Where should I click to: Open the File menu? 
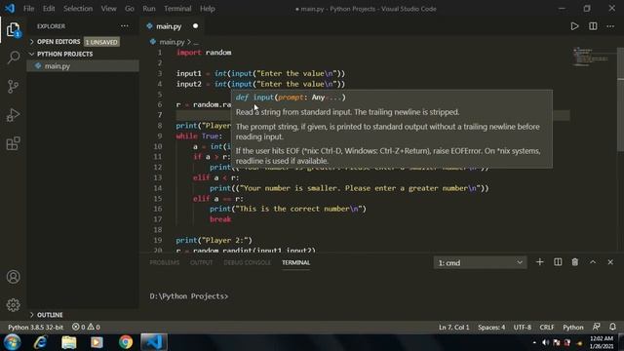click(x=28, y=9)
